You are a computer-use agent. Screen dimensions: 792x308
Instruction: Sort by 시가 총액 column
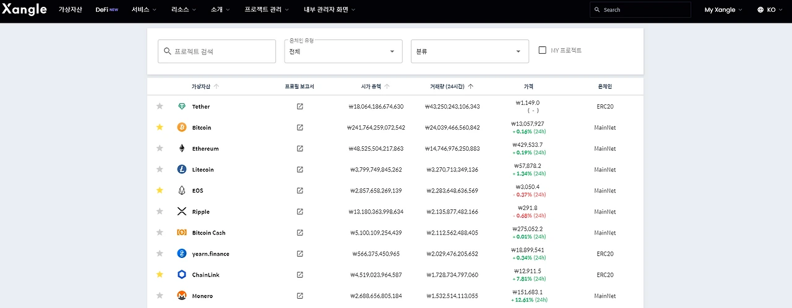[x=376, y=86]
